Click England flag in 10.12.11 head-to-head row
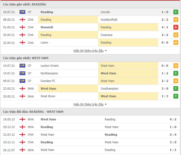181x155 pixels. pos(22,142)
